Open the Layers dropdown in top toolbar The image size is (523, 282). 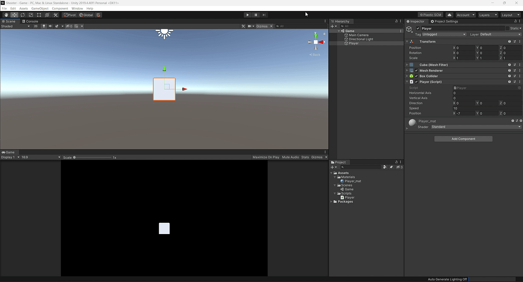(x=487, y=15)
